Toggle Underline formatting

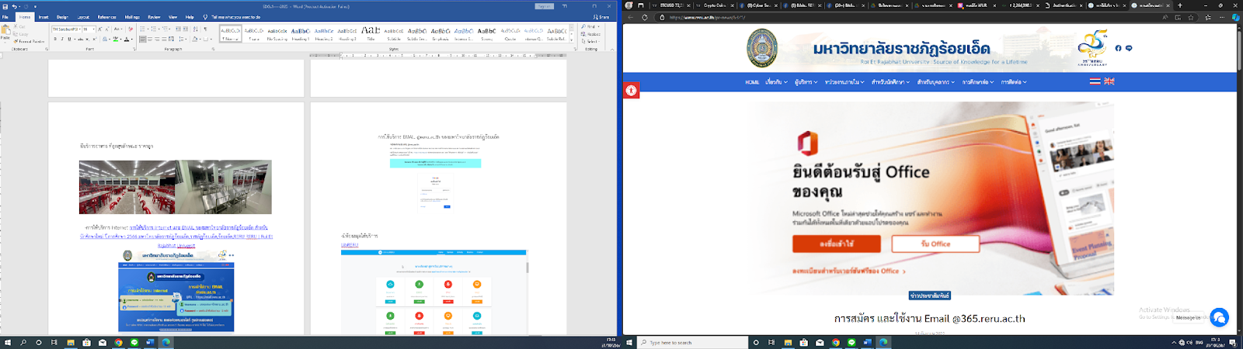point(69,39)
